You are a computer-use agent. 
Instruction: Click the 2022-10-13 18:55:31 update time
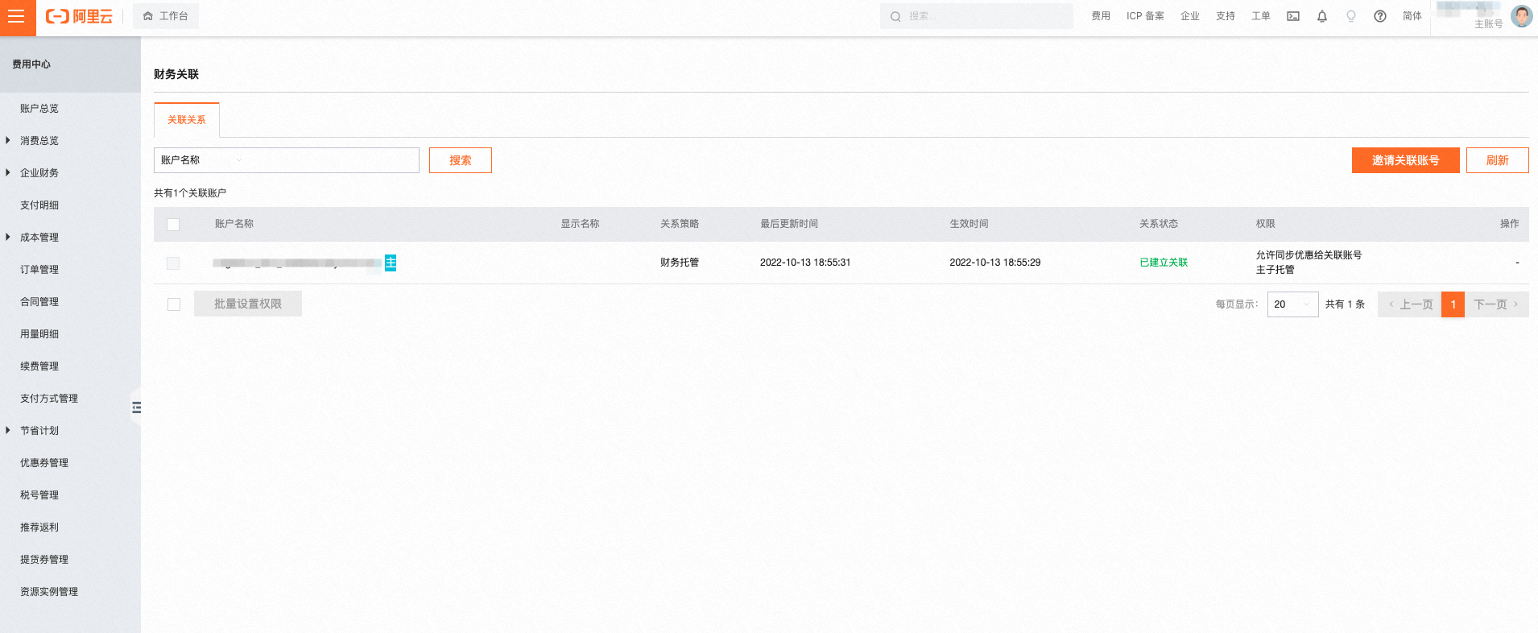[x=805, y=263]
